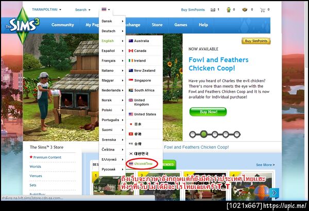This screenshot has height=211, width=309.
Task: Click the Australia flag icon
Action: coord(131,41)
